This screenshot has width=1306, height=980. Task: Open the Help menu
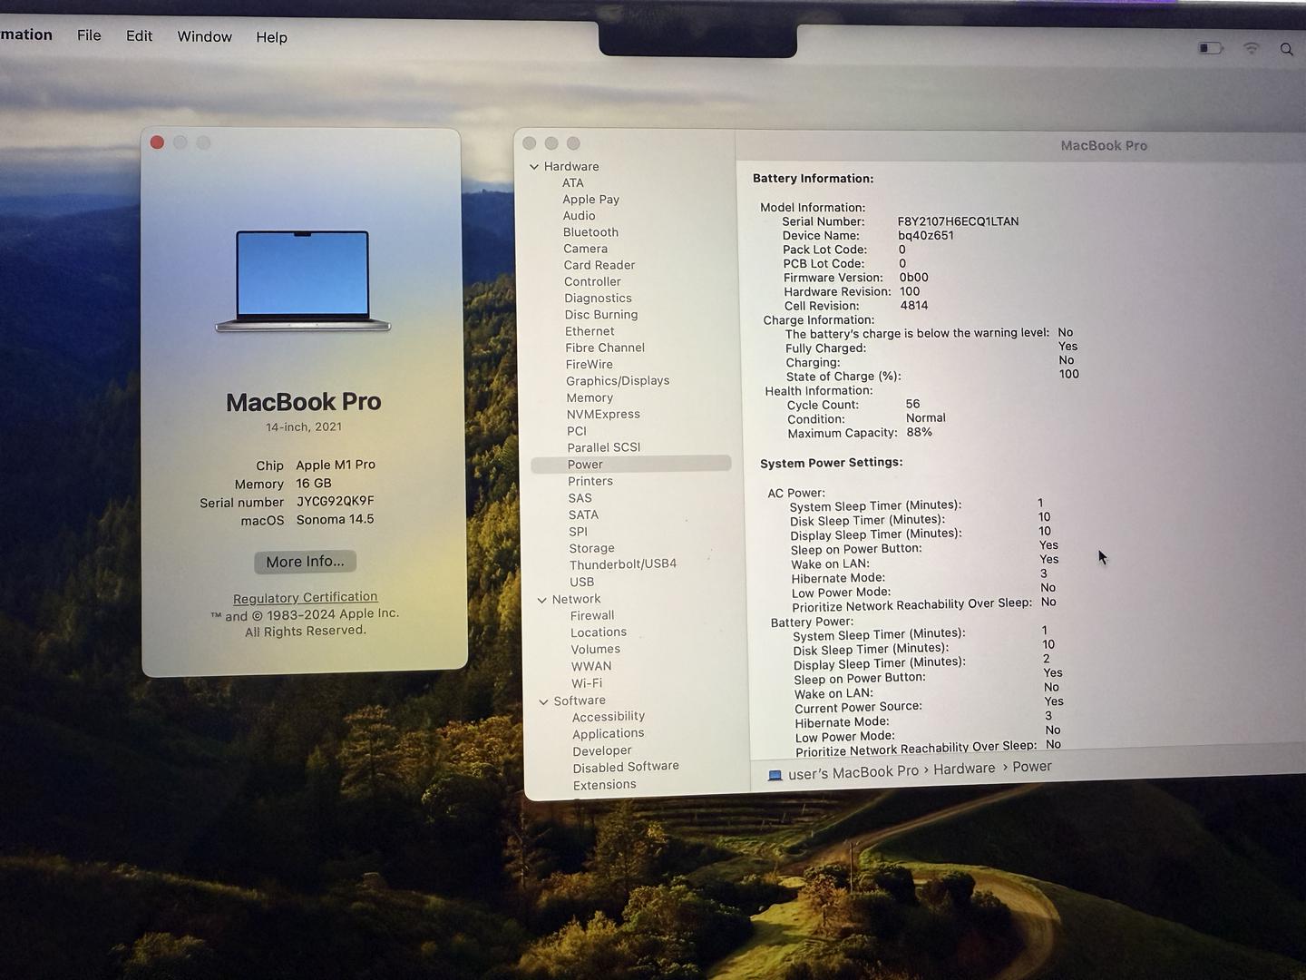271,37
